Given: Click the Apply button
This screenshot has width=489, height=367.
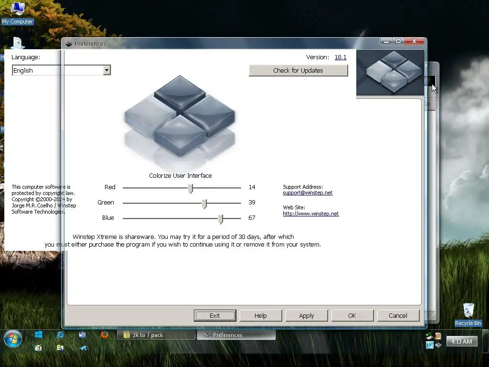Looking at the screenshot, I should (306, 315).
